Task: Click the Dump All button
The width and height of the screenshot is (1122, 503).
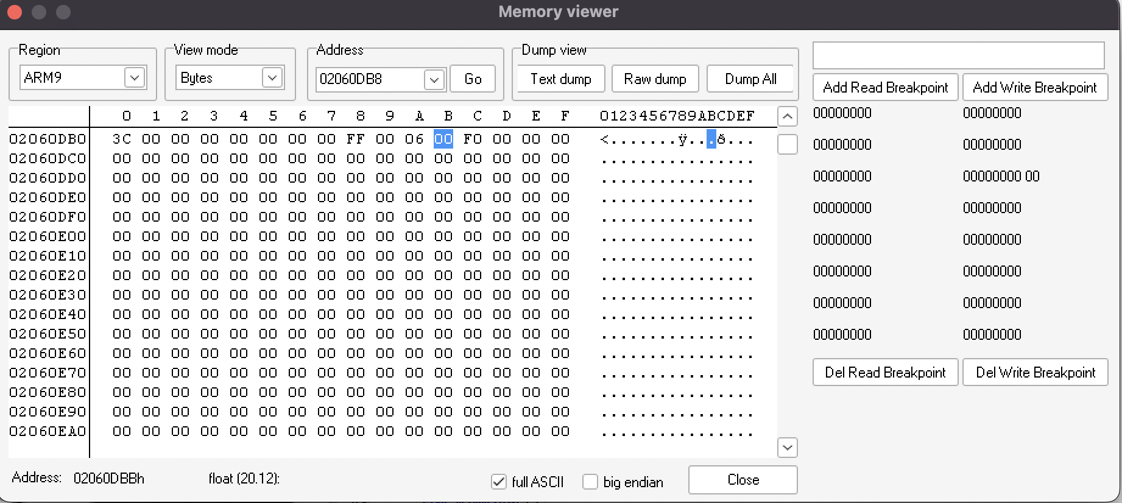Action: point(750,79)
